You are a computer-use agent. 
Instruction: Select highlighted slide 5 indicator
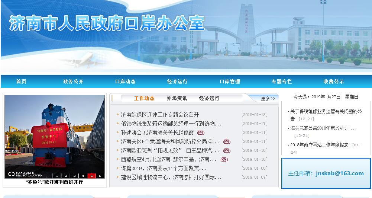click(91, 176)
